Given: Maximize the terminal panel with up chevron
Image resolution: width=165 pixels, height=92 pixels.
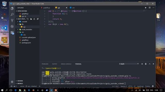Looking at the screenshot, I should 150,64.
